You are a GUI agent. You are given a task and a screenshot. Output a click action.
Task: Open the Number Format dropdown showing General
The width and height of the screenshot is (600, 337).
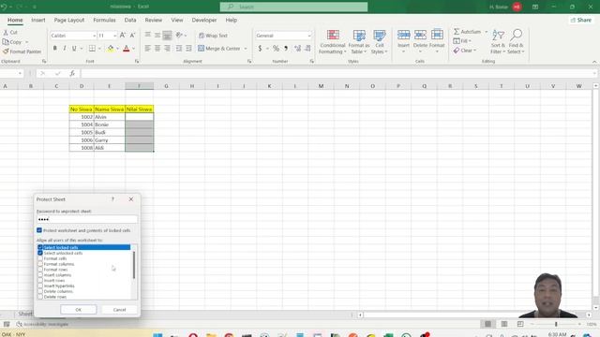[x=309, y=36]
